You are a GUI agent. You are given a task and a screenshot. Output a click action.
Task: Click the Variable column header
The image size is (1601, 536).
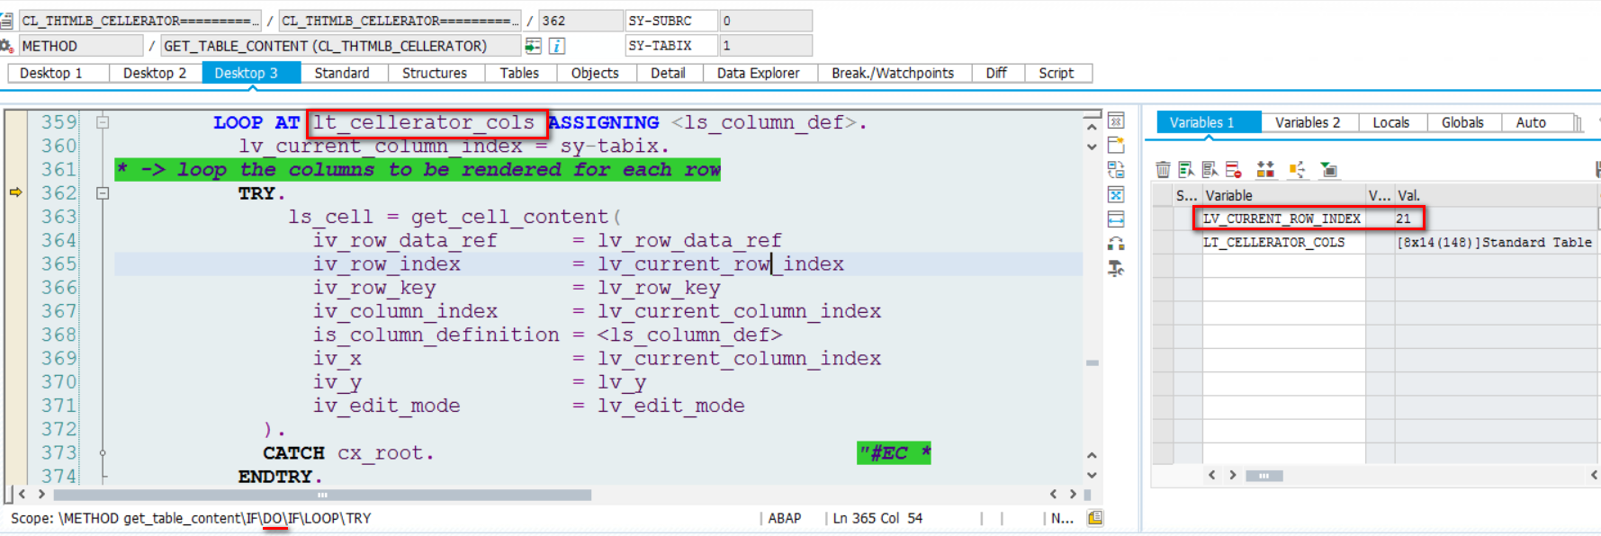[x=1283, y=195]
